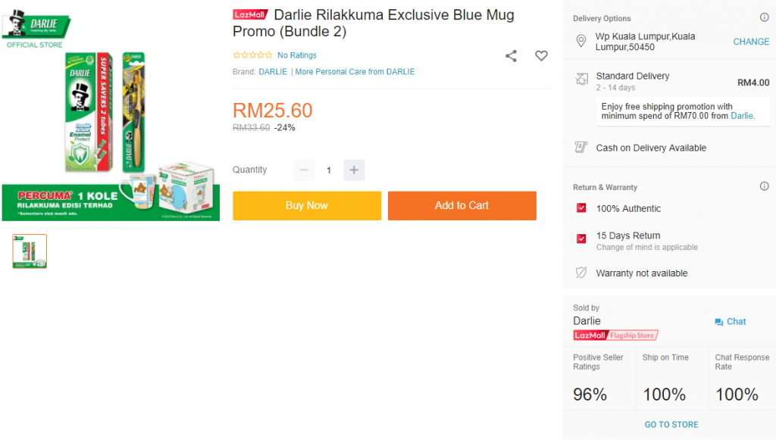Click the Darlie Official Store logo

tap(35, 29)
